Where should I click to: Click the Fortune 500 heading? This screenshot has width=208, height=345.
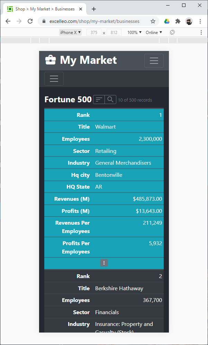[x=68, y=100]
